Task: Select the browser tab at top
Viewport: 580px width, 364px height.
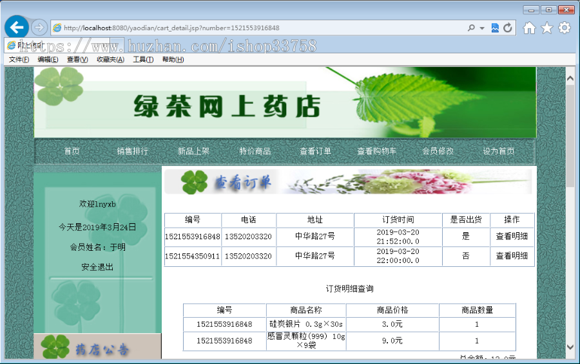Action: tap(57, 46)
